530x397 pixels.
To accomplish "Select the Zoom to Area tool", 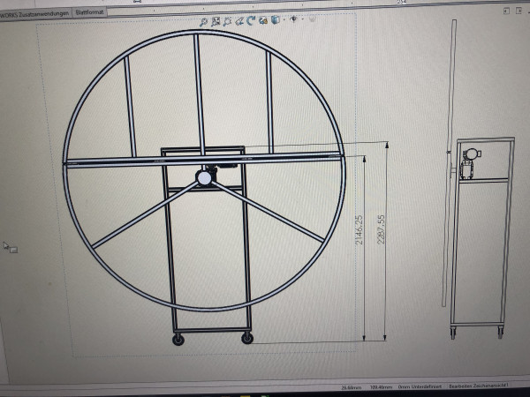I will pos(216,19).
